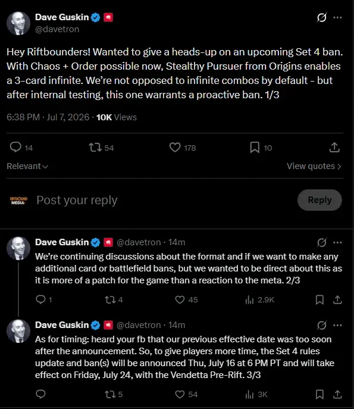Screen dimensions: 354x409
Task: View analytics of the 2.9K views reply
Action: pyautogui.click(x=249, y=299)
